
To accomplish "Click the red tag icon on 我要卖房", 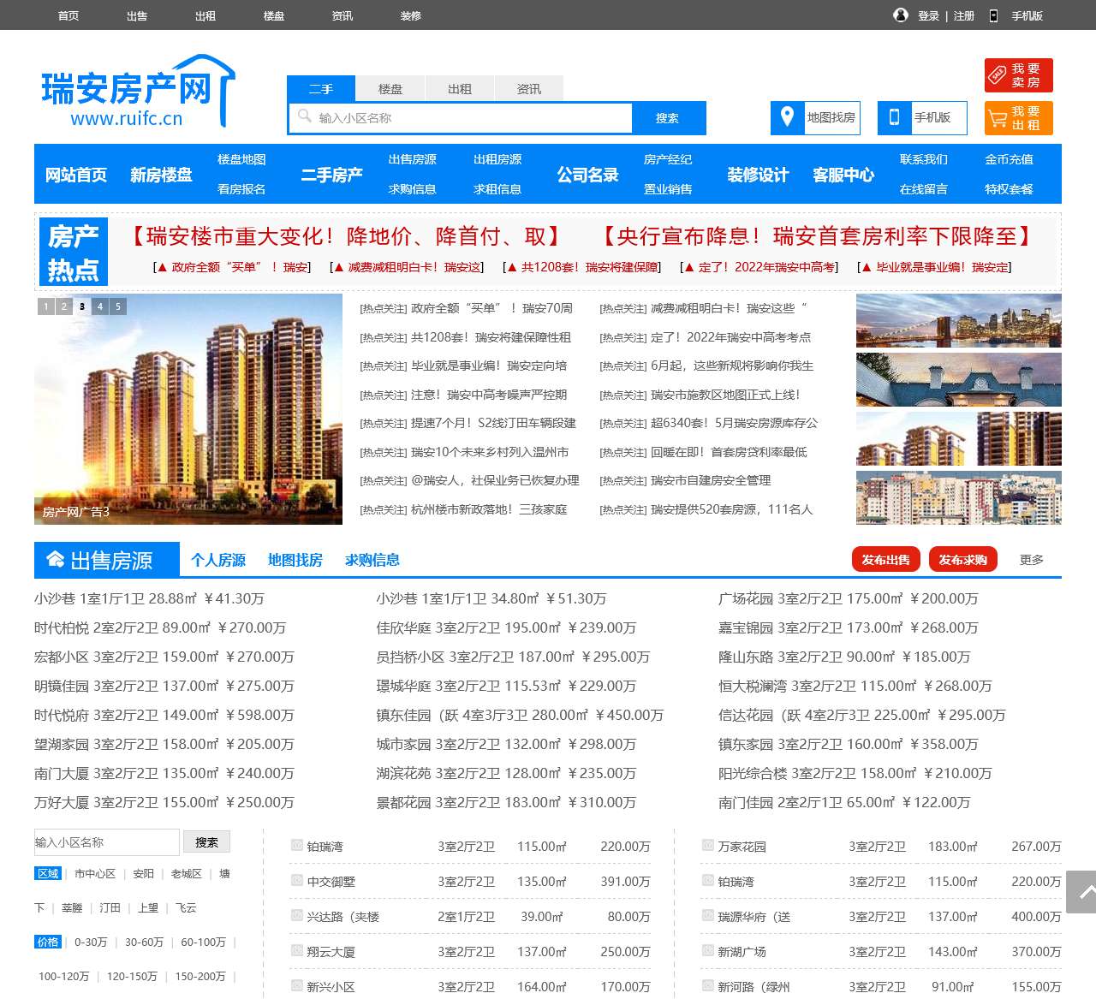I will pyautogui.click(x=997, y=75).
